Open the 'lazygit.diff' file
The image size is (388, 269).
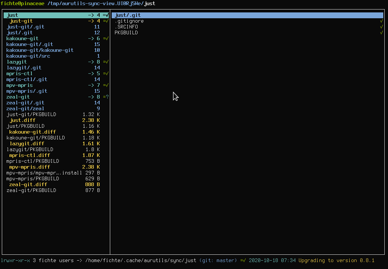point(56,144)
